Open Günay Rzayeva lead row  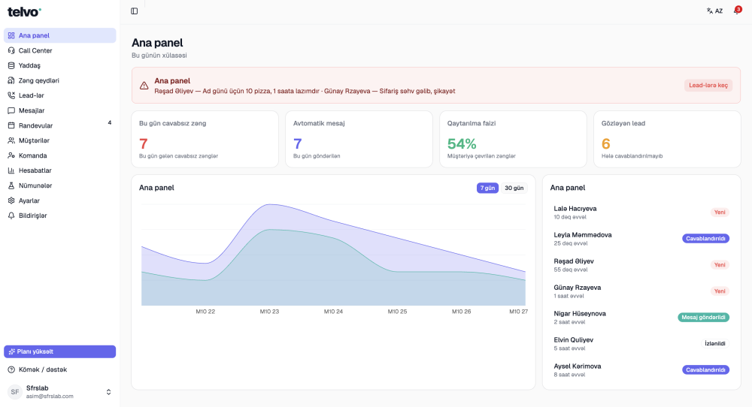pyautogui.click(x=641, y=291)
